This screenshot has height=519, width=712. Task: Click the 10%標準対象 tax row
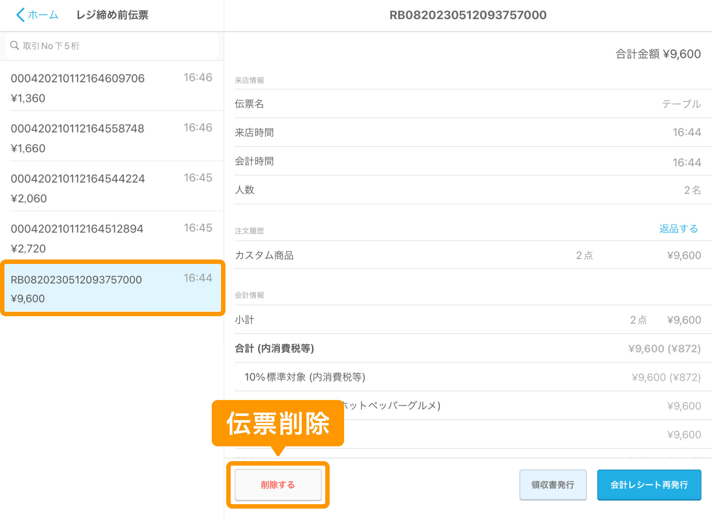[467, 377]
